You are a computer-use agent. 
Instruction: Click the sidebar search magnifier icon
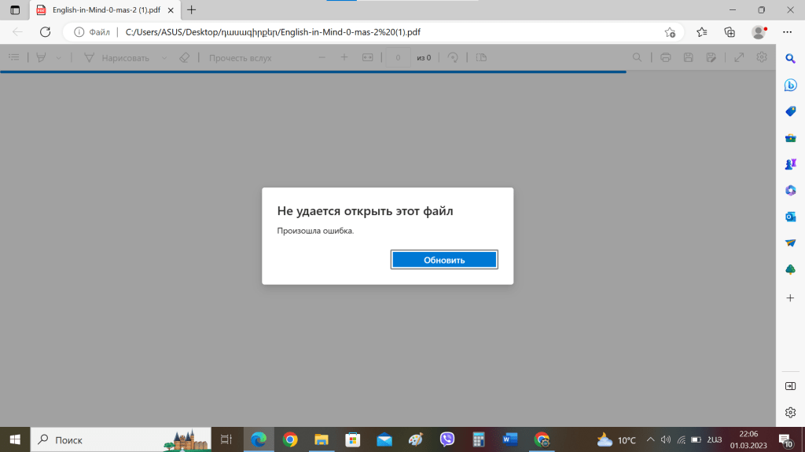[790, 59]
